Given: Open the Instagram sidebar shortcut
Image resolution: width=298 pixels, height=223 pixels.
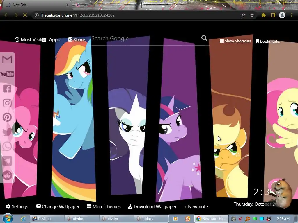Looking at the screenshot, I should 7,103.
